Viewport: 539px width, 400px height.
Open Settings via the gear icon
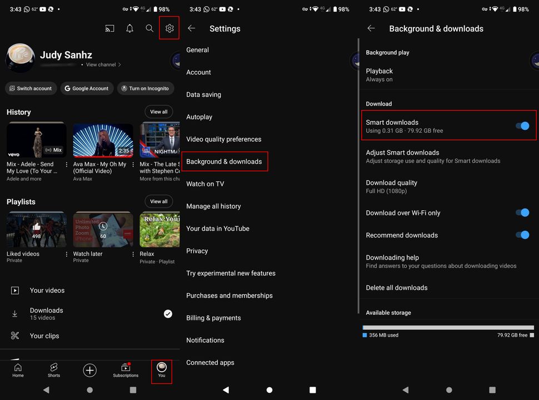click(x=169, y=28)
